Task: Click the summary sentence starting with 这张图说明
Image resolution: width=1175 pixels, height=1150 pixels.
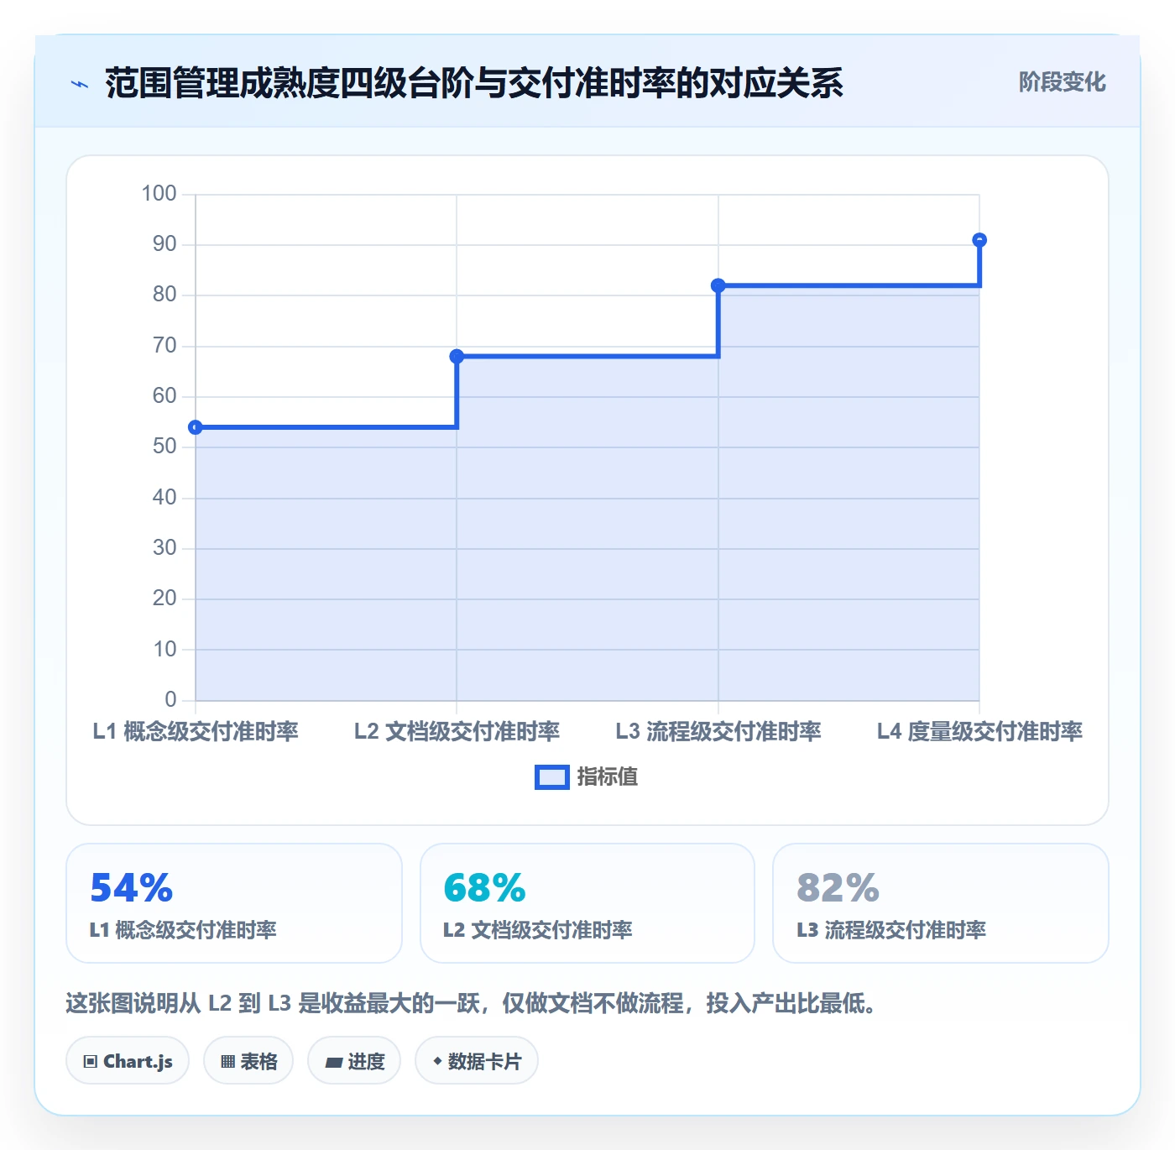Action: [x=473, y=1003]
